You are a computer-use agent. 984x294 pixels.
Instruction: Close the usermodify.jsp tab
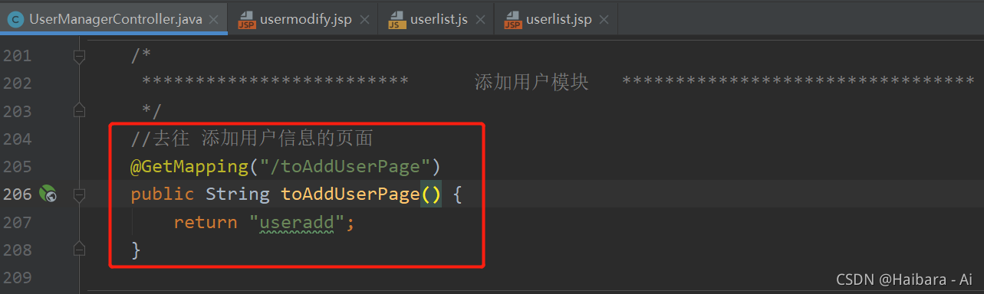point(364,19)
